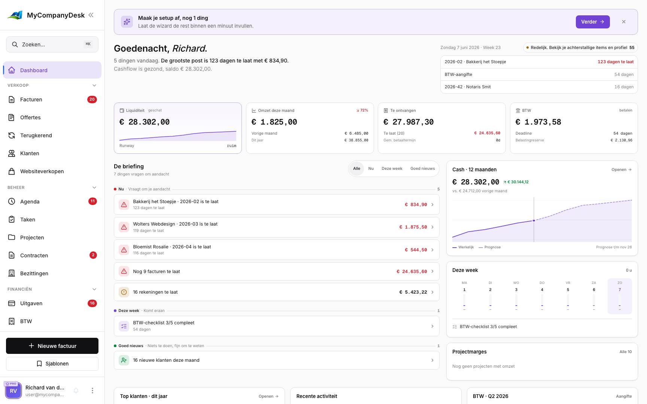647x404 pixels.
Task: Open Facturen in the sidebar
Action: [52, 100]
